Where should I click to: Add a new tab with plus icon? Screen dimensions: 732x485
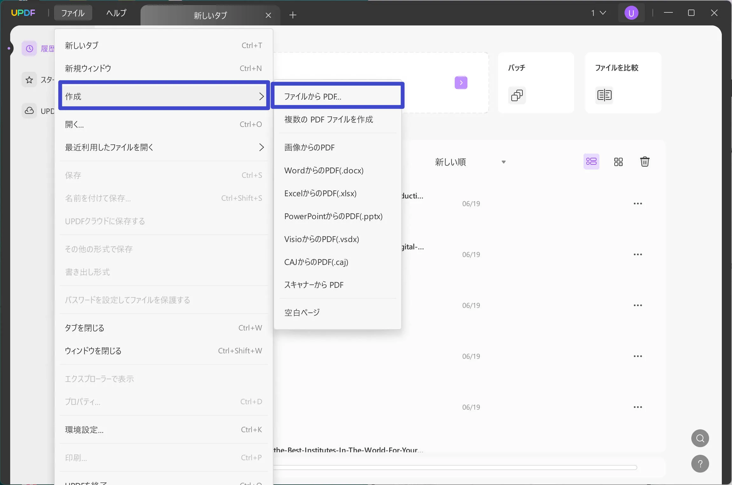click(293, 15)
